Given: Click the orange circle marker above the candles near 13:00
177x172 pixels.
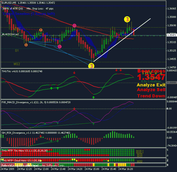Looking at the screenshot, I should coord(41,30).
